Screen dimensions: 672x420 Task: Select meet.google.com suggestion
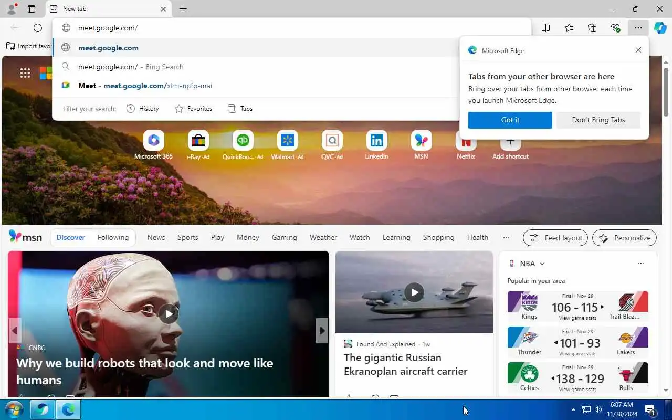[256, 48]
